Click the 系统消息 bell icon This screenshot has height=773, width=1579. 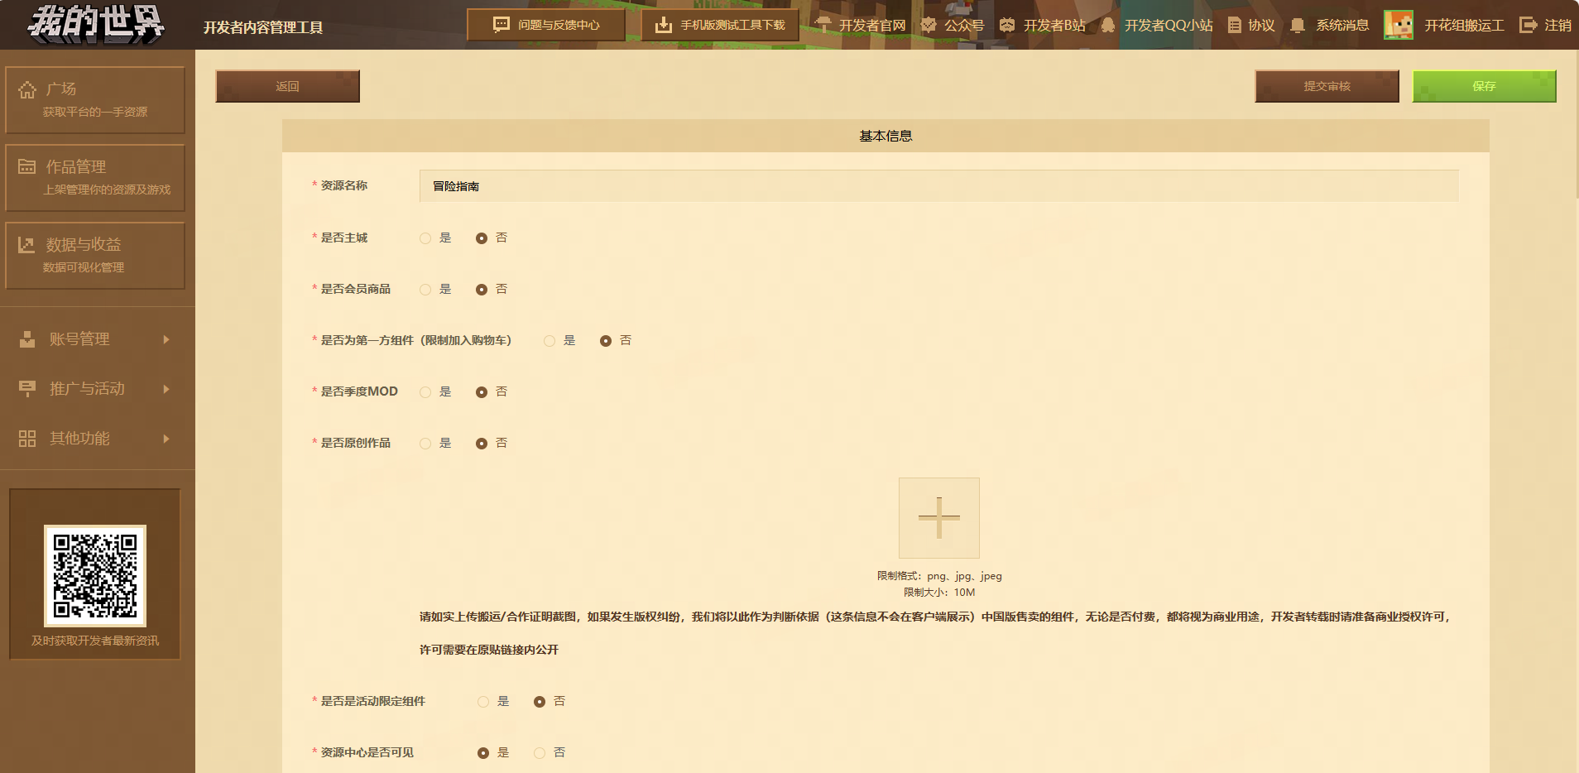pos(1298,26)
